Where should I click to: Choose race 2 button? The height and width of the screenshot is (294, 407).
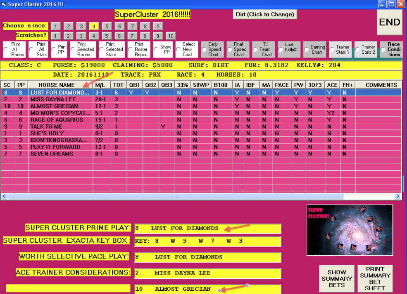[x=69, y=26]
